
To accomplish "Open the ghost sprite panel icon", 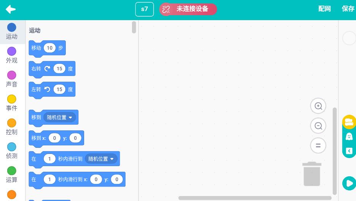I will (x=349, y=136).
